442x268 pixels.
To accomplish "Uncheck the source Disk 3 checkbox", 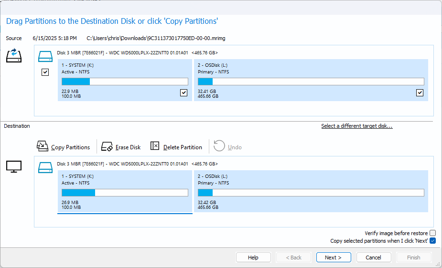I will point(45,72).
